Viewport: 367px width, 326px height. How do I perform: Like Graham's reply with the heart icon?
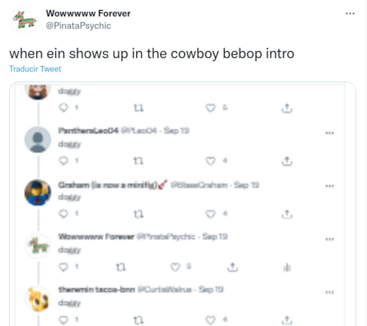click(x=210, y=214)
